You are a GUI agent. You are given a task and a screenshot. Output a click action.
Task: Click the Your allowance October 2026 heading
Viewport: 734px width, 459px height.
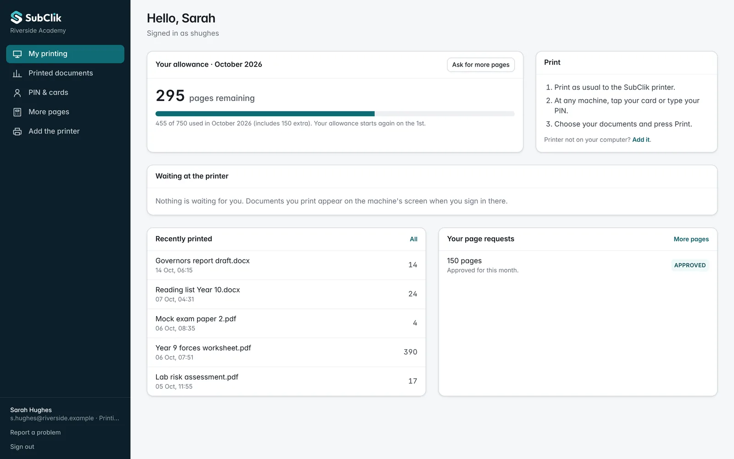(209, 65)
